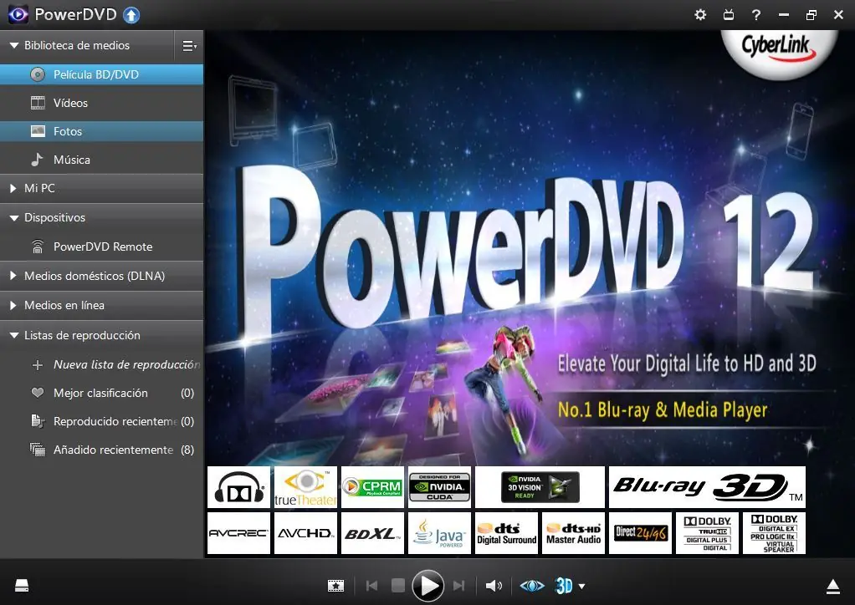Select Música in the media library
The width and height of the screenshot is (855, 605).
pyautogui.click(x=71, y=160)
